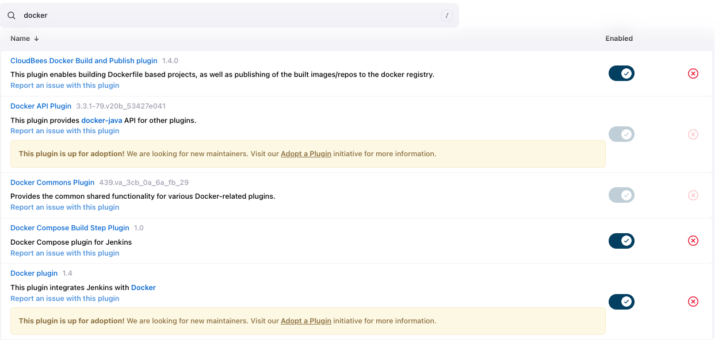This screenshot has height=340, width=726.
Task: Toggle the Docker Commons Plugin switch
Action: [x=621, y=195]
